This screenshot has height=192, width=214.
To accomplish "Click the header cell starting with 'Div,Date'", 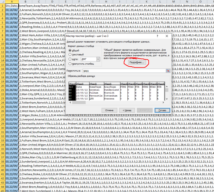I will pyautogui.click(x=12, y=6).
